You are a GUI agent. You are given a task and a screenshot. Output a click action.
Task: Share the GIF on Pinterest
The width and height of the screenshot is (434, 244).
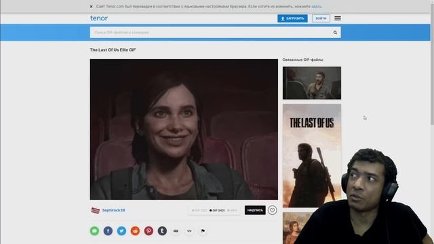[x=149, y=230]
